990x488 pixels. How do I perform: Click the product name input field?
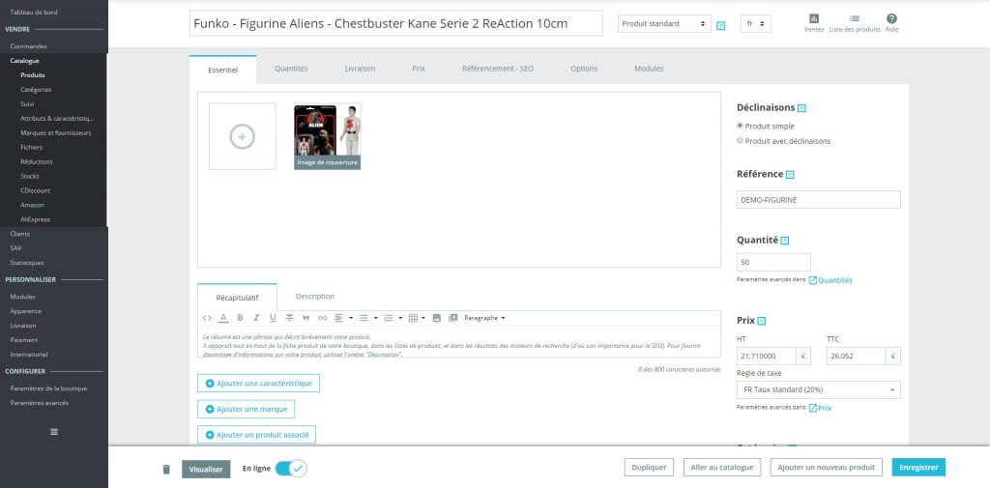[x=395, y=23]
